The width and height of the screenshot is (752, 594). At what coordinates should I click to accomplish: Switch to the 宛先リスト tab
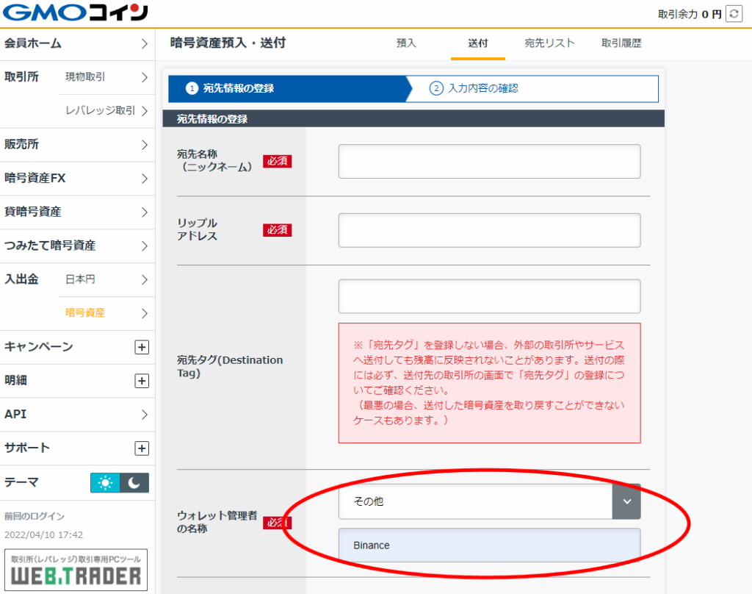point(549,43)
